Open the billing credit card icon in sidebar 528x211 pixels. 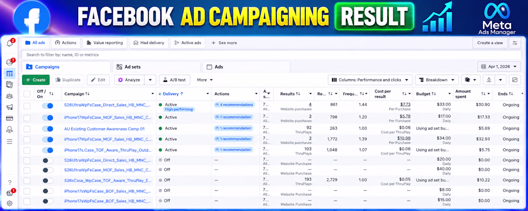[10, 118]
